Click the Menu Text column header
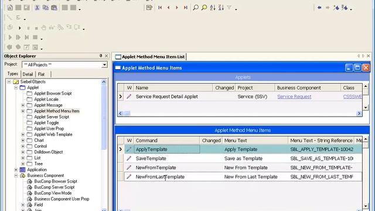Viewport: 375px width, 211px height. [255, 141]
